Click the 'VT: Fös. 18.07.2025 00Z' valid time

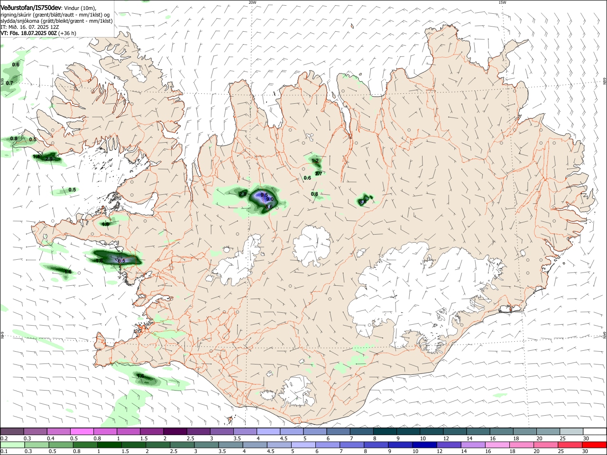(x=29, y=33)
